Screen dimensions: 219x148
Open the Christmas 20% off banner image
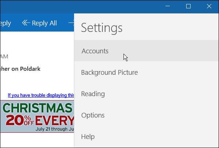click(37, 116)
